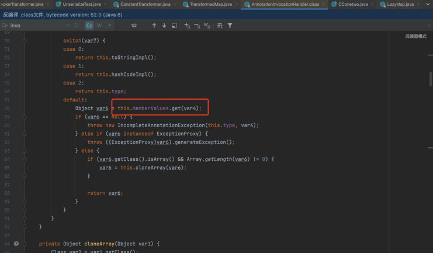
Task: Click UnserializeTest.java tab's class icon
Action: click(x=58, y=4)
